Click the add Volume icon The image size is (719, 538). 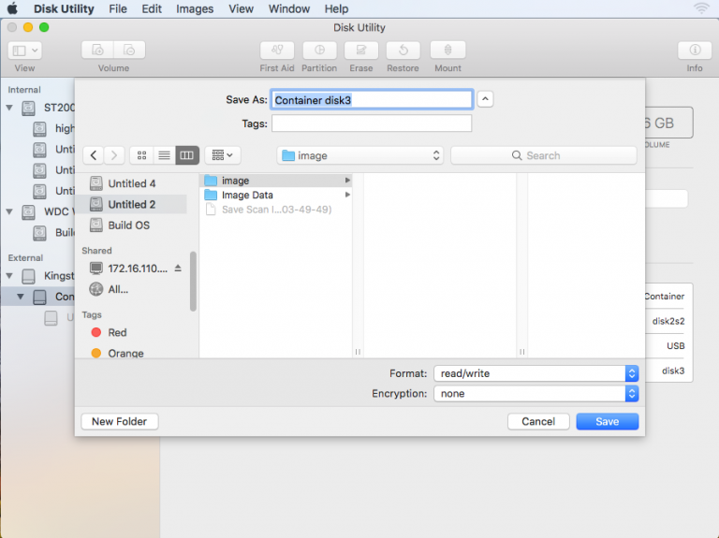pyautogui.click(x=97, y=50)
